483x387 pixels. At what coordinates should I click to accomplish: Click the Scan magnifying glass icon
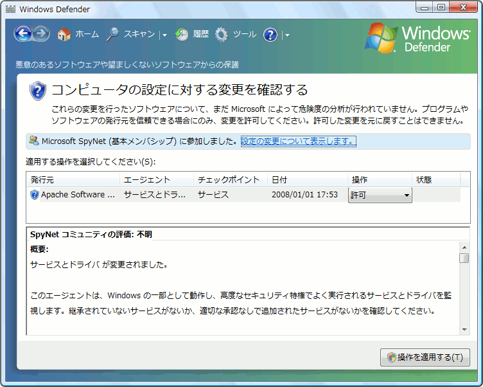(113, 34)
